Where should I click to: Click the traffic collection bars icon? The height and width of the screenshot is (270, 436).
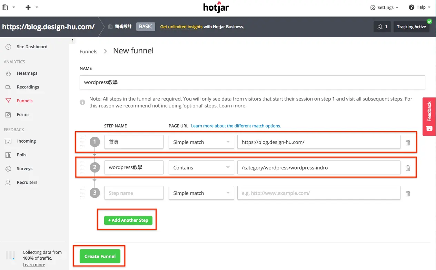click(11, 255)
